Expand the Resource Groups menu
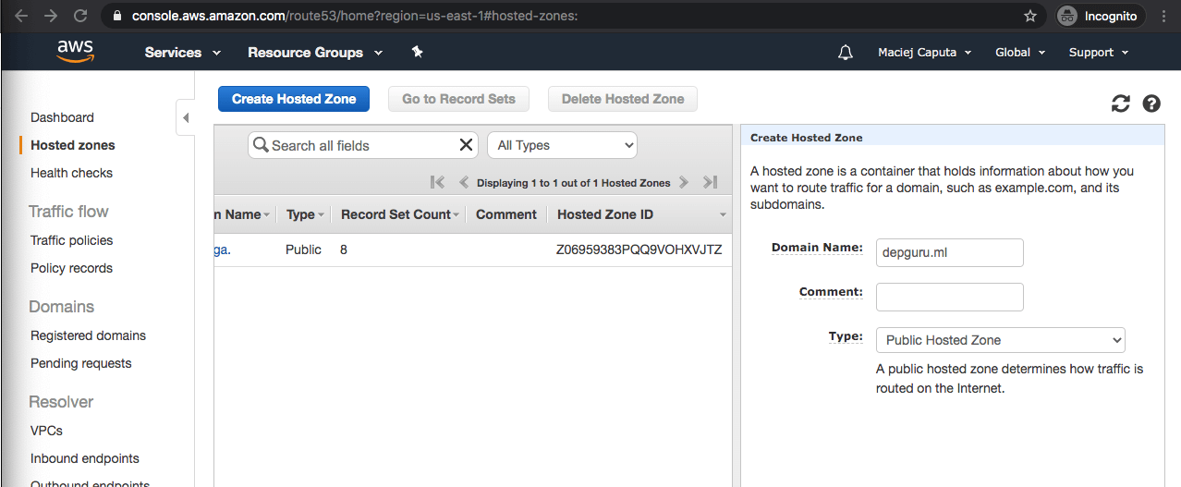This screenshot has height=487, width=1181. point(314,53)
